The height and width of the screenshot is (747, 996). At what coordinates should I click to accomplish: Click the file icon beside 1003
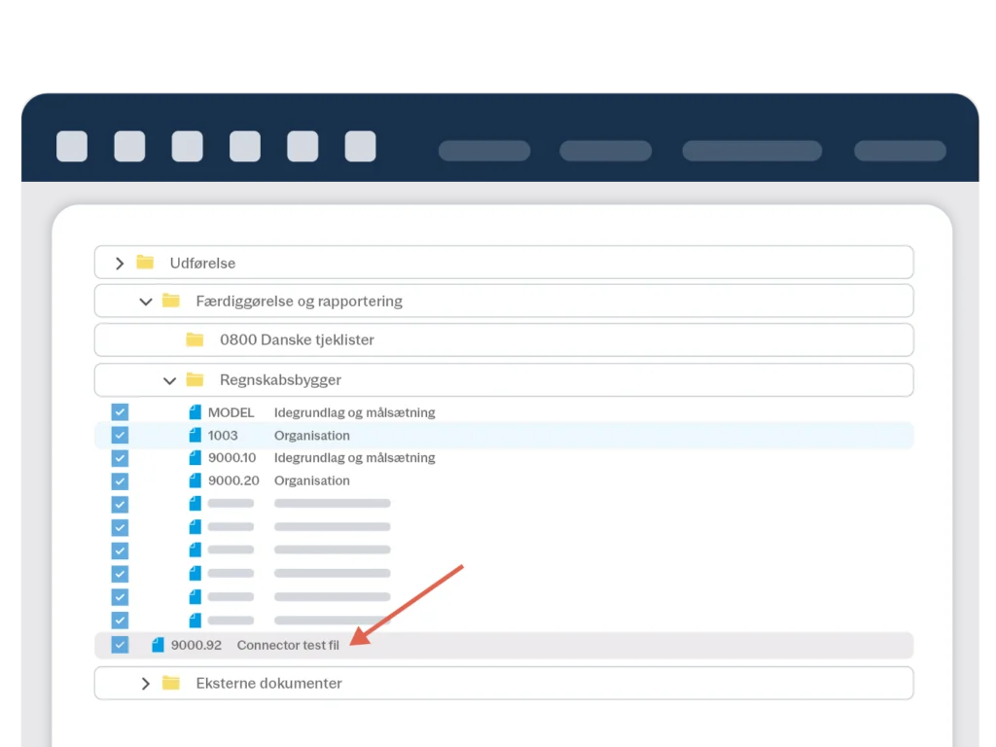(196, 436)
